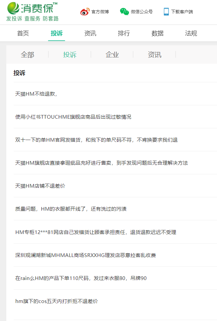Click the WeChat icon for 微信公众号

pyautogui.click(x=124, y=12)
